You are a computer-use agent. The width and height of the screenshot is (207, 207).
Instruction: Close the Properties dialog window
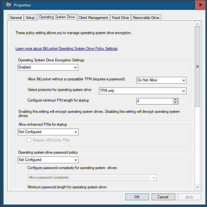tap(200, 5)
